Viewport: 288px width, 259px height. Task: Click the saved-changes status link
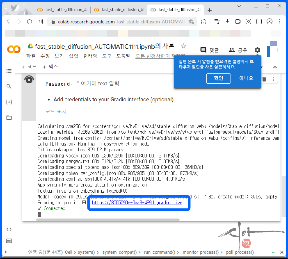click(x=160, y=56)
